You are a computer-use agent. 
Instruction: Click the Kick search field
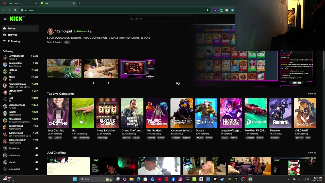click(x=162, y=19)
